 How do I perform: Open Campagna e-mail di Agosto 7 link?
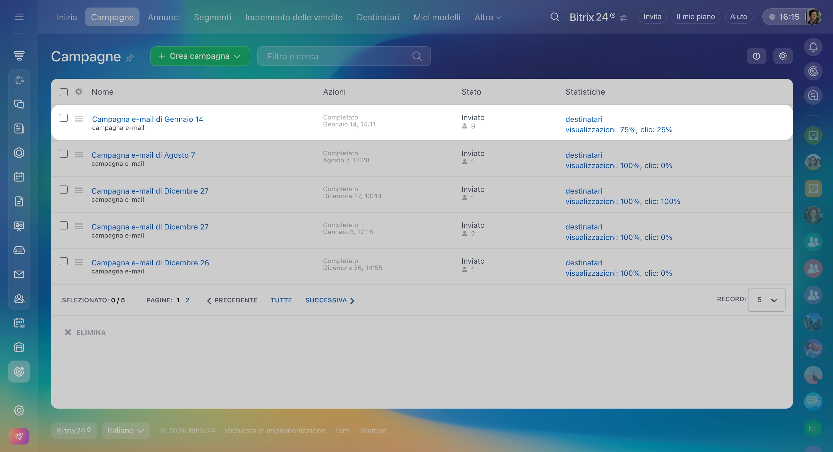(143, 155)
